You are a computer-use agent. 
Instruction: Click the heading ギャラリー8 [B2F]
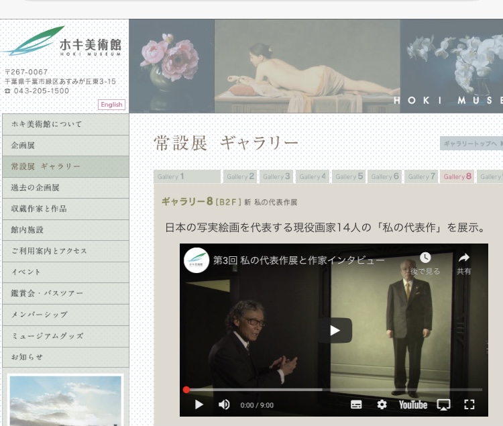tap(201, 201)
